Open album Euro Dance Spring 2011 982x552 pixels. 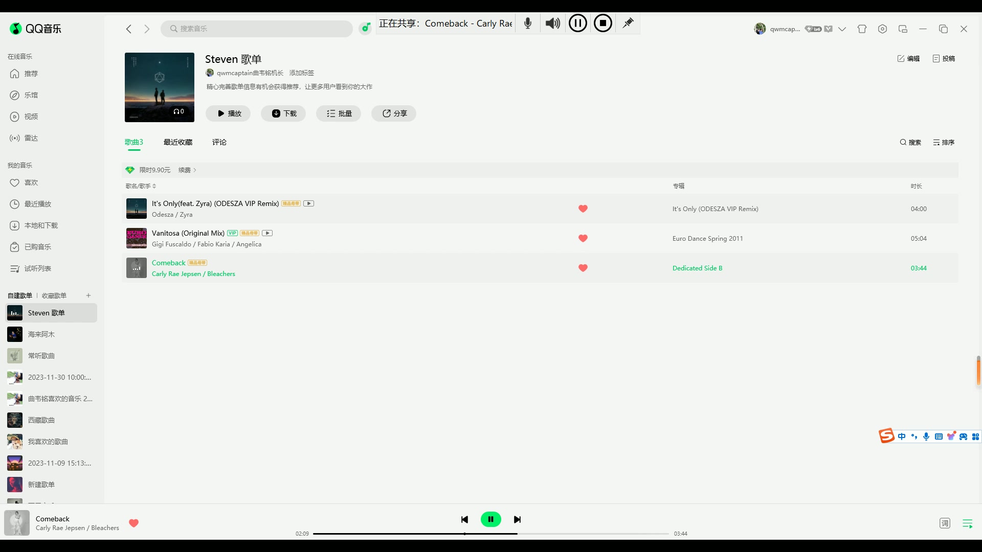tap(707, 239)
